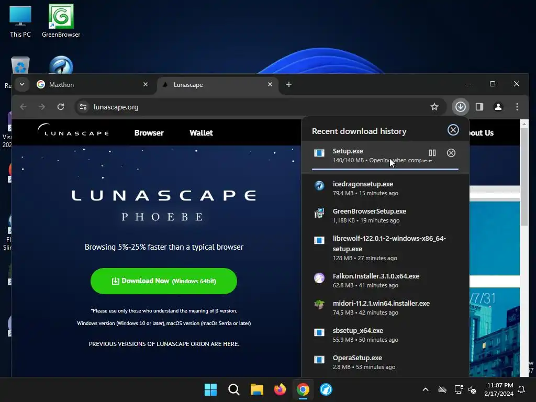The height and width of the screenshot is (402, 536).
Task: Click the midori installer file icon
Action: (319, 304)
